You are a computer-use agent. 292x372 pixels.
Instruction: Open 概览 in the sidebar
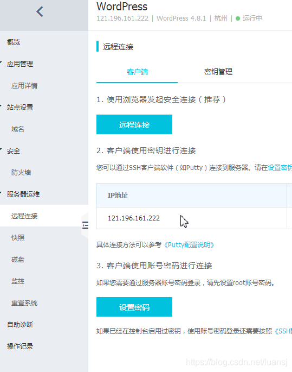click(14, 42)
